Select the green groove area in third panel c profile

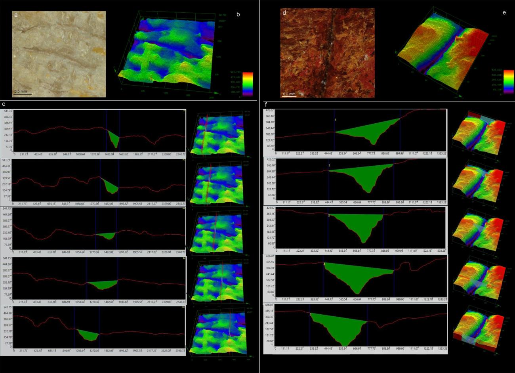(108, 235)
